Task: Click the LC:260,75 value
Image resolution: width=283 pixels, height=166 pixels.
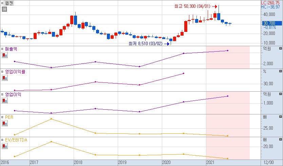Action: [270, 3]
